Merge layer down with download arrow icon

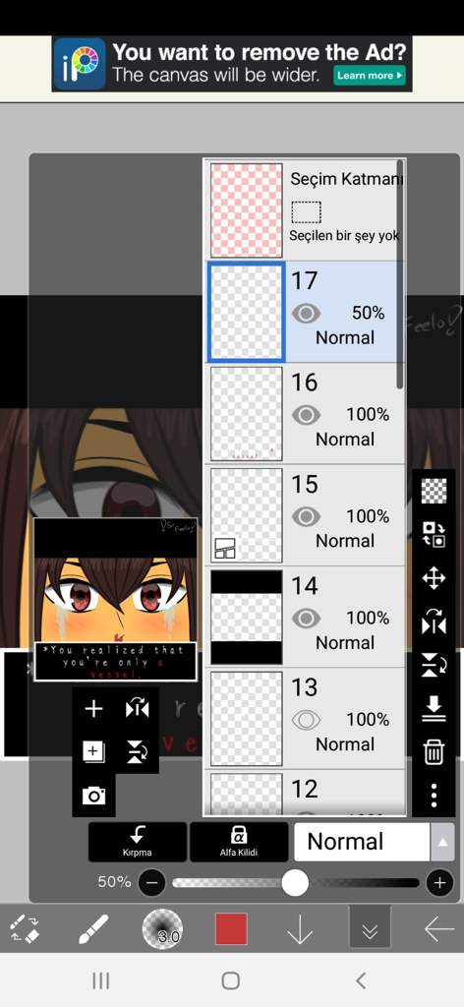tap(434, 708)
